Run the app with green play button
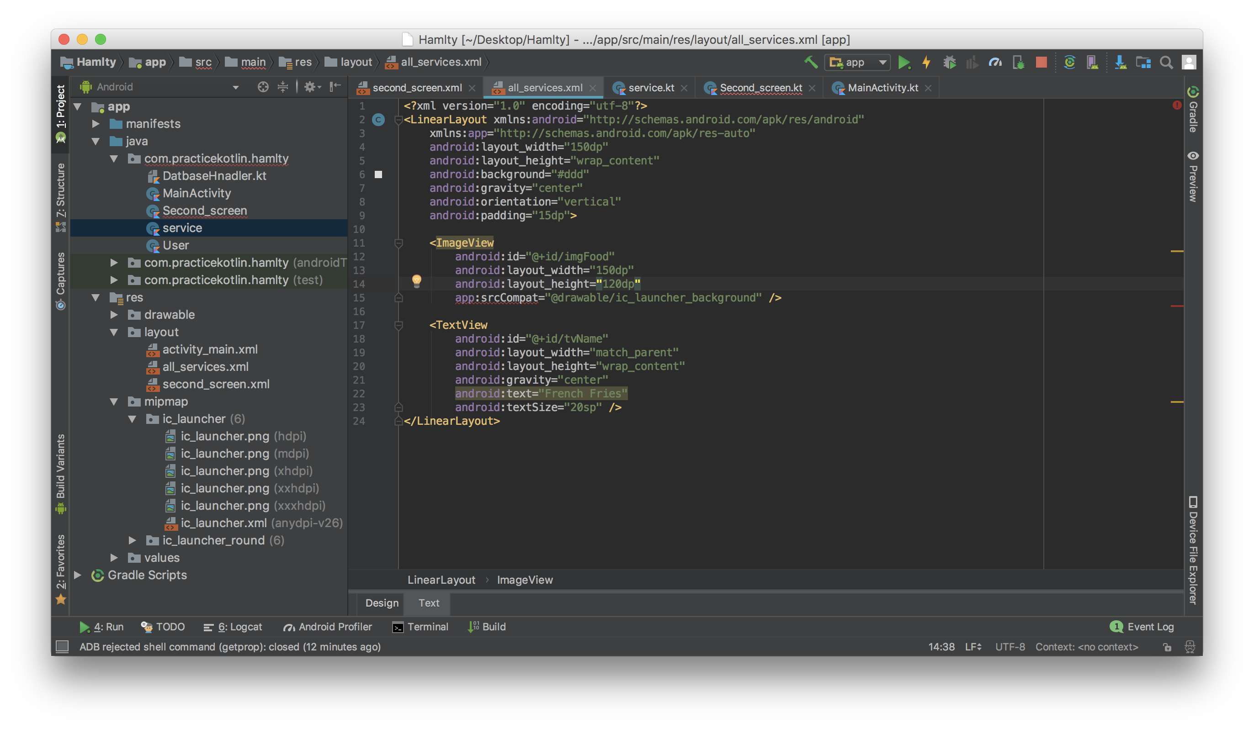Screen dimensions: 1254x729 tap(903, 62)
